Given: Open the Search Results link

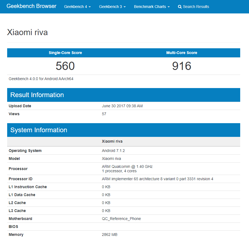Looking at the screenshot, I should 193,7.
